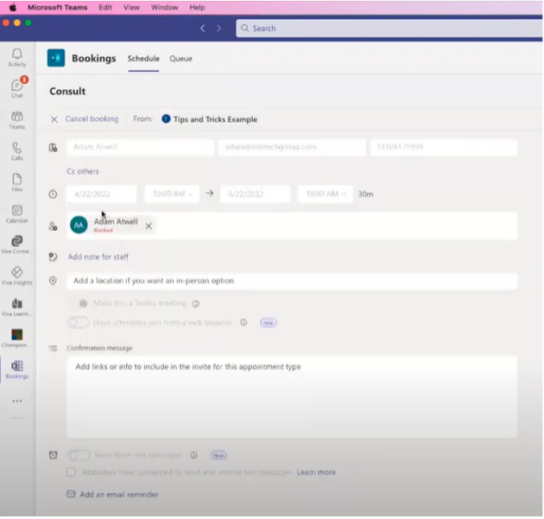544x519 pixels.
Task: Click Cancel booking link
Action: (x=92, y=119)
